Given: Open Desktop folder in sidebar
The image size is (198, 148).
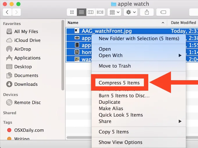Looking at the screenshot, I should tap(19, 67).
